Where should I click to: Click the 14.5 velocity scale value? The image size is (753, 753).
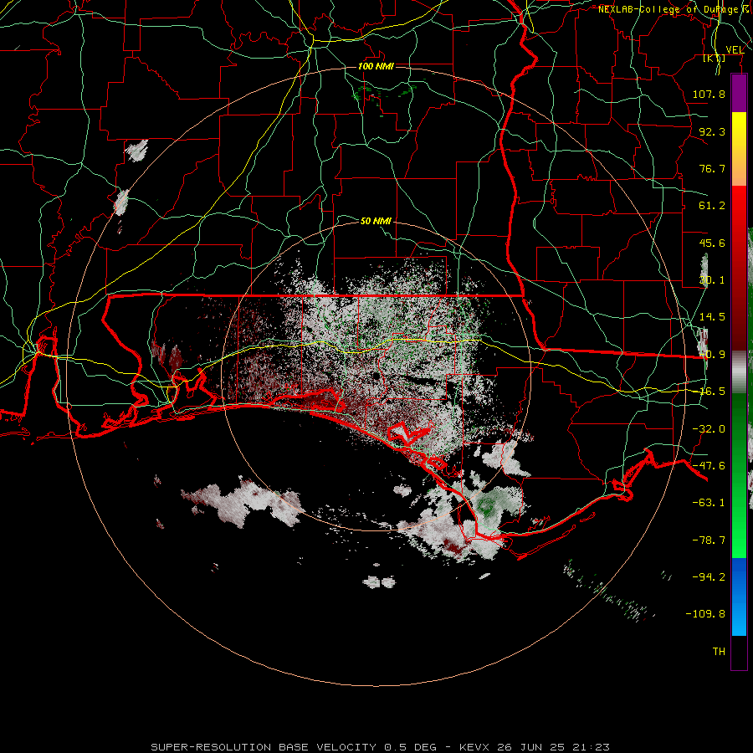tap(712, 317)
